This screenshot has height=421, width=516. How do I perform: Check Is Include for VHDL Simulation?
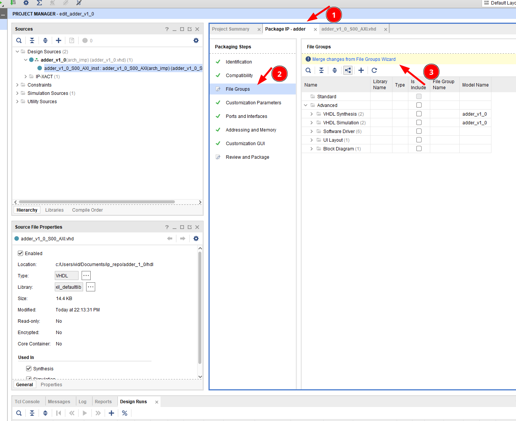pyautogui.click(x=419, y=122)
